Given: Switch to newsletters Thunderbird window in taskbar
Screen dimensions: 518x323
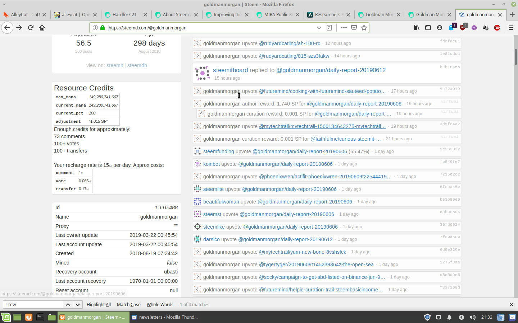Looking at the screenshot, I should (x=165, y=317).
